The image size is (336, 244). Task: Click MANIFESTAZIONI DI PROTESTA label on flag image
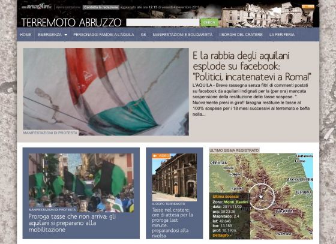(50, 133)
